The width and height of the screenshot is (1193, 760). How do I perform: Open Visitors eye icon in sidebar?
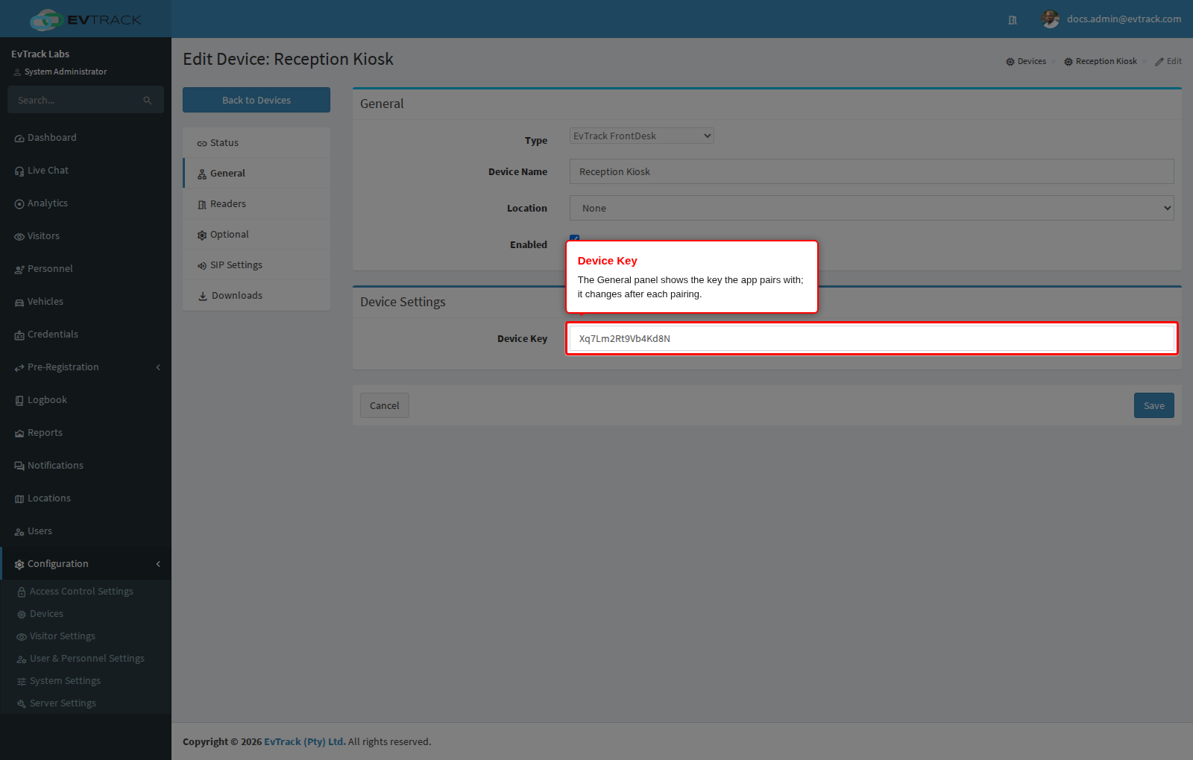coord(19,237)
